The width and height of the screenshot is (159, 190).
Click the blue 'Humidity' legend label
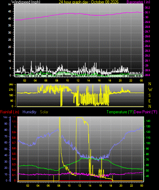(29, 112)
